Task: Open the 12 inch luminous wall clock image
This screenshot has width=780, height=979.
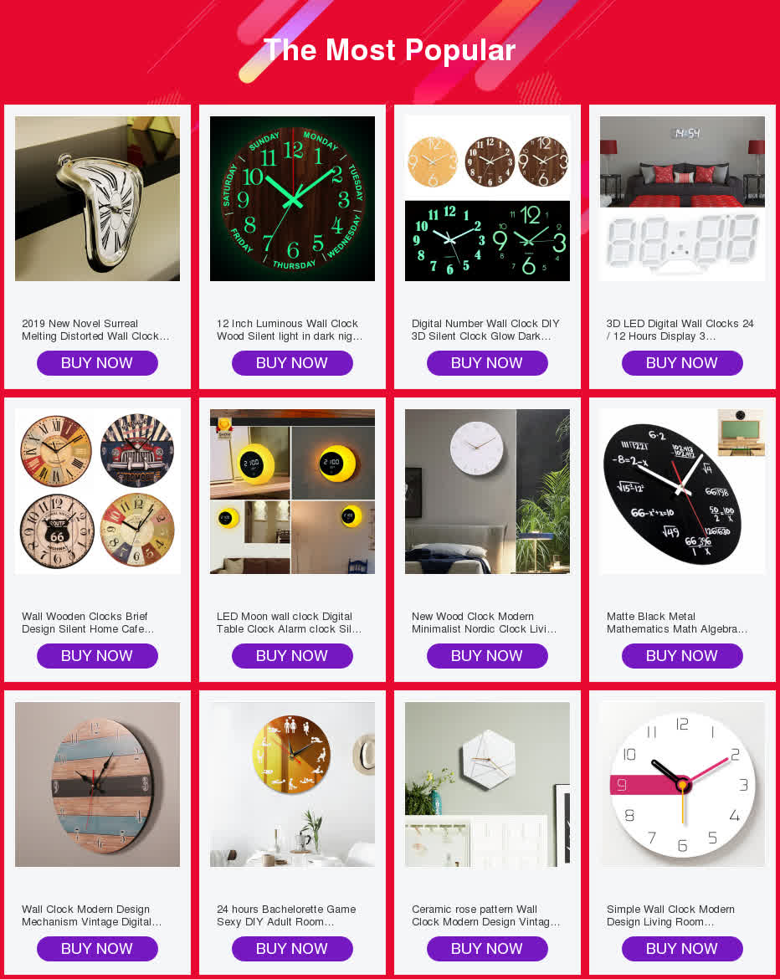Action: pos(292,198)
